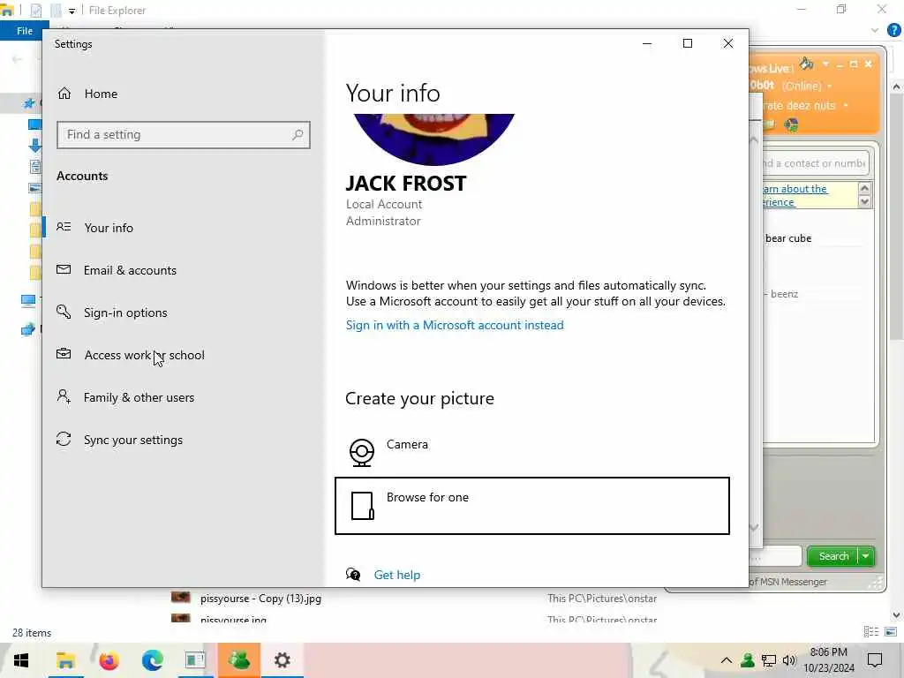The width and height of the screenshot is (904, 678).
Task: Click Browse for one to pick a picture
Action: [x=531, y=506]
